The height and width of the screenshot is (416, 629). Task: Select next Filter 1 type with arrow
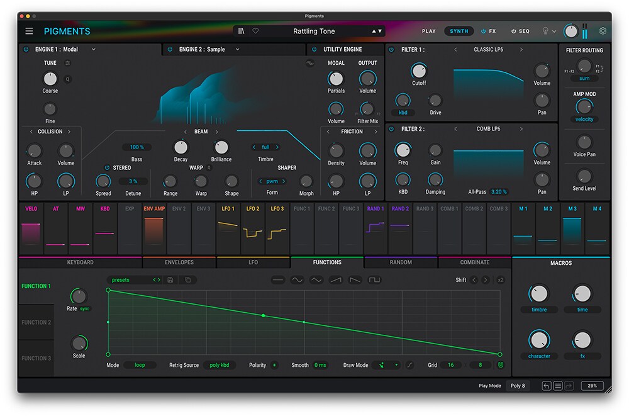click(521, 50)
